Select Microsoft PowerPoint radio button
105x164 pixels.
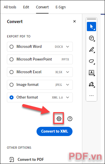click(x=12, y=59)
